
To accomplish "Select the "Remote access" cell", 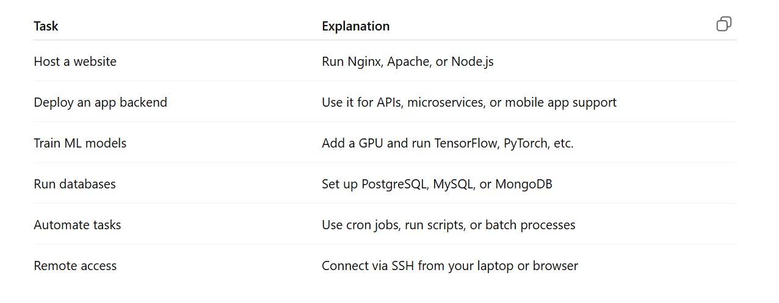I will pyautogui.click(x=75, y=266).
